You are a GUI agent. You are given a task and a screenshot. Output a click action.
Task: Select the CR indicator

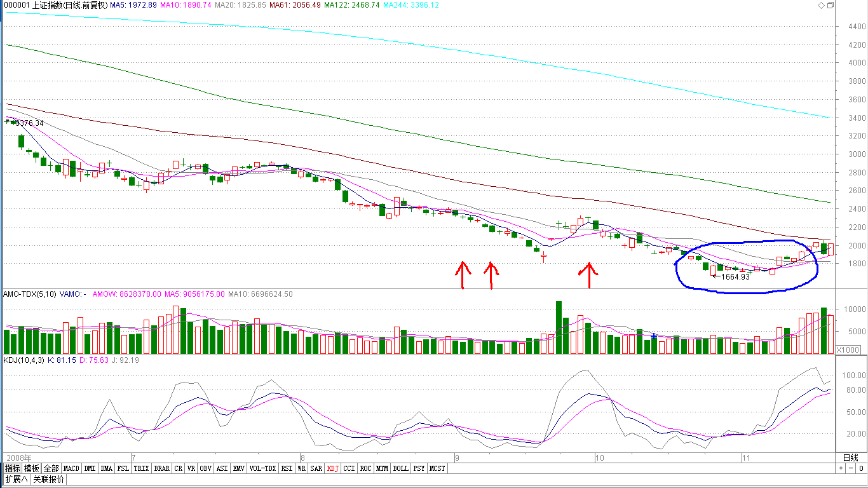179,468
